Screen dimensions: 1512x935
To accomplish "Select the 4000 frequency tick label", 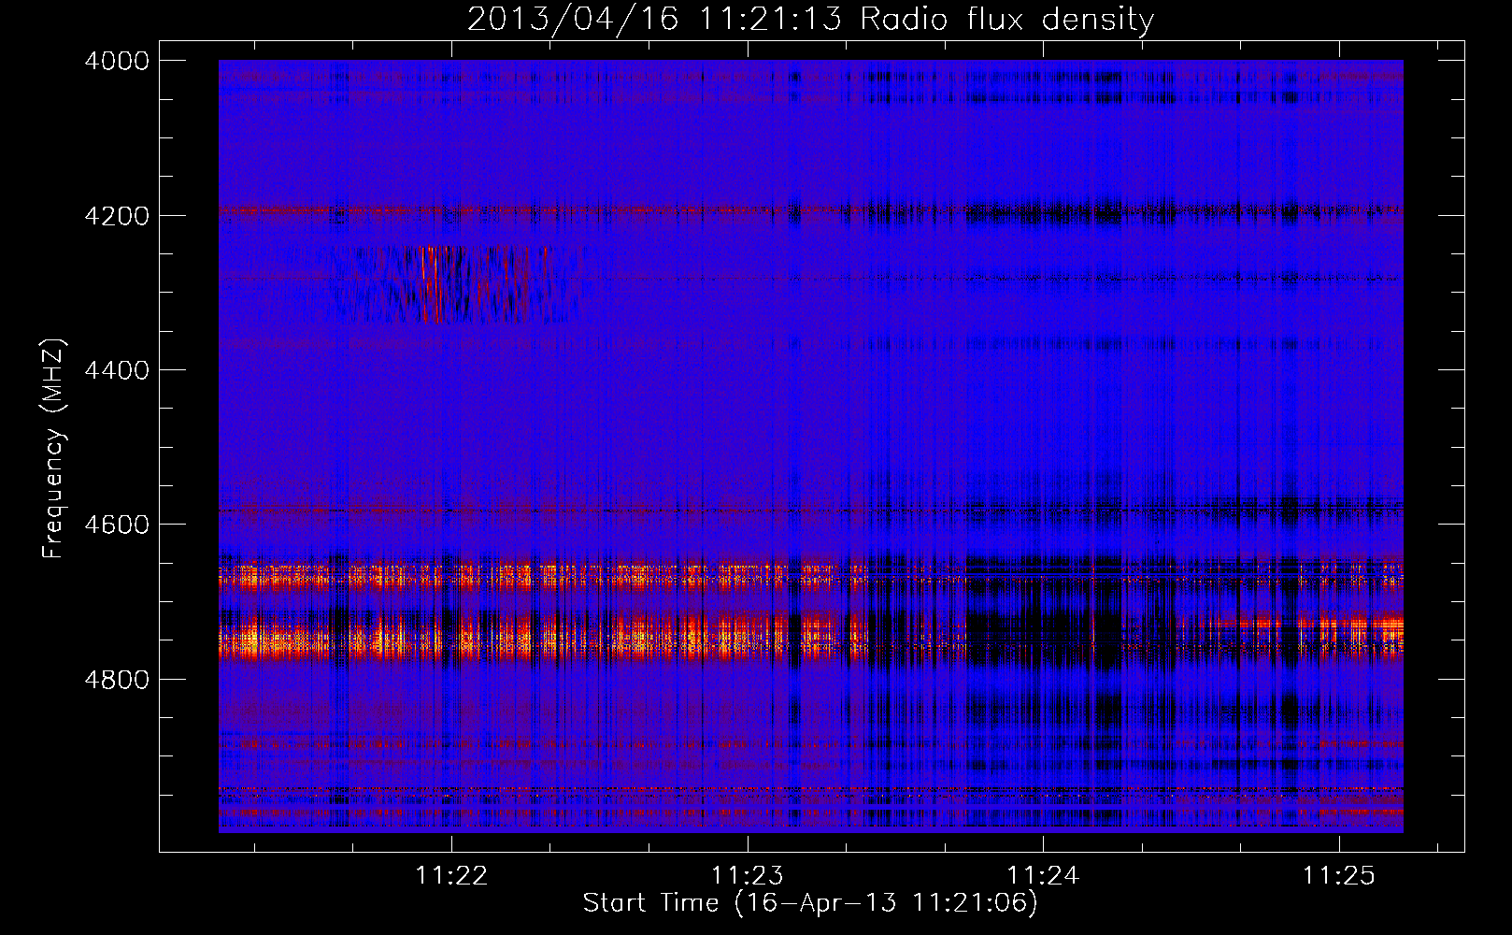I will pyautogui.click(x=117, y=61).
